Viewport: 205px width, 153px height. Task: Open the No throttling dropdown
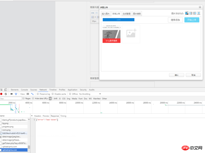click(90, 94)
